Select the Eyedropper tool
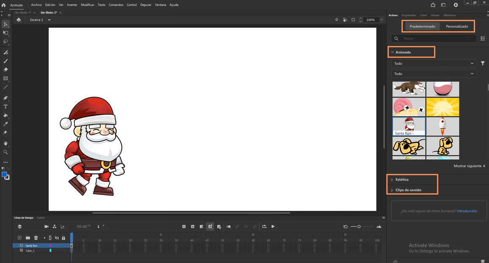This screenshot has width=489, height=263. tap(5, 124)
